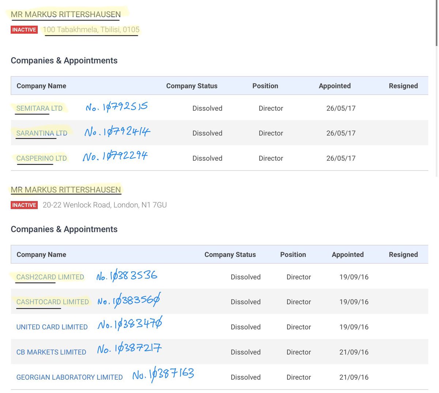Click second table's Position header
This screenshot has height=393, width=439.
tap(293, 255)
